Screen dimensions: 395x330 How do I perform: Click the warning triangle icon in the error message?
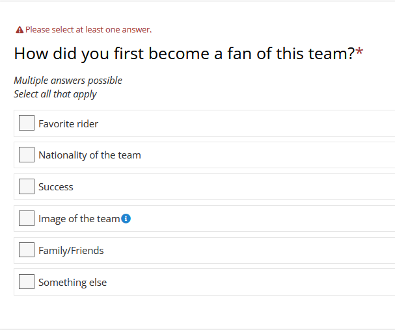coord(20,30)
